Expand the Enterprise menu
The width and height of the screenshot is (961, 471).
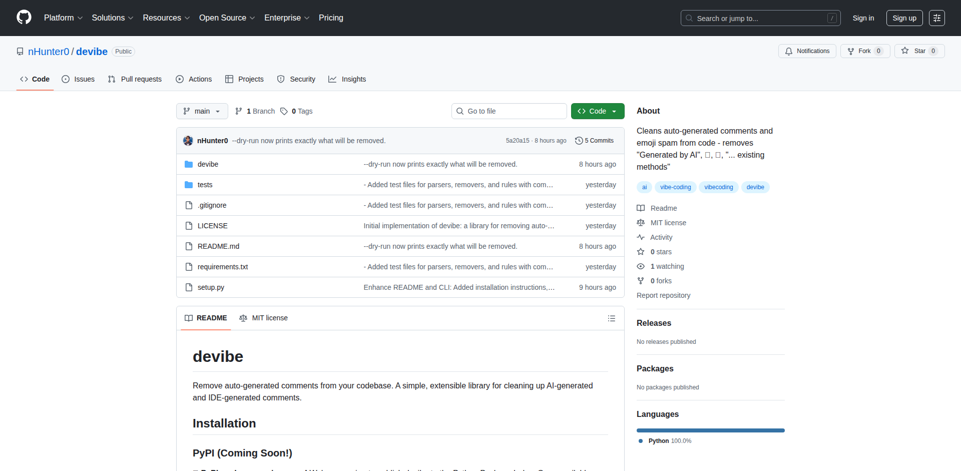tap(287, 18)
